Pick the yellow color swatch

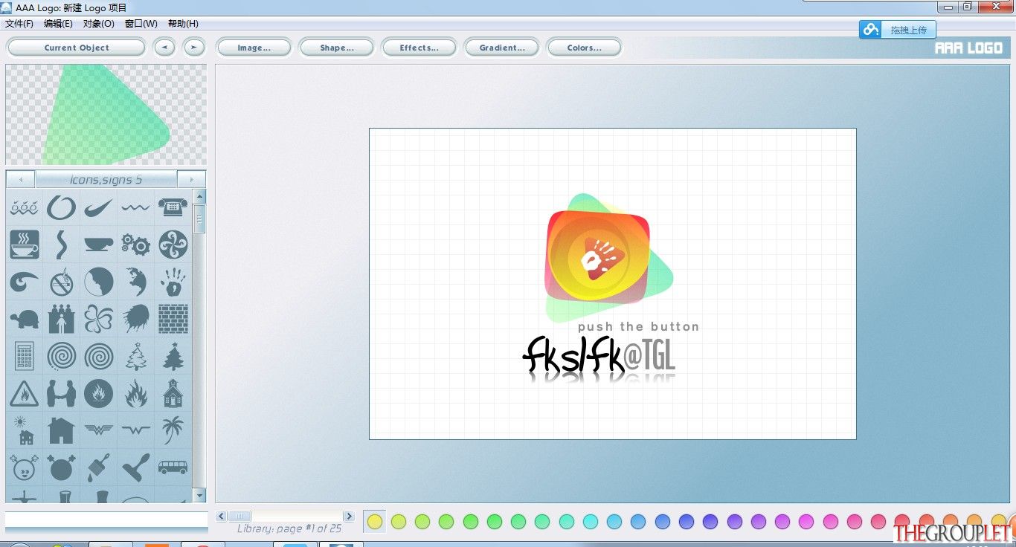(x=375, y=522)
